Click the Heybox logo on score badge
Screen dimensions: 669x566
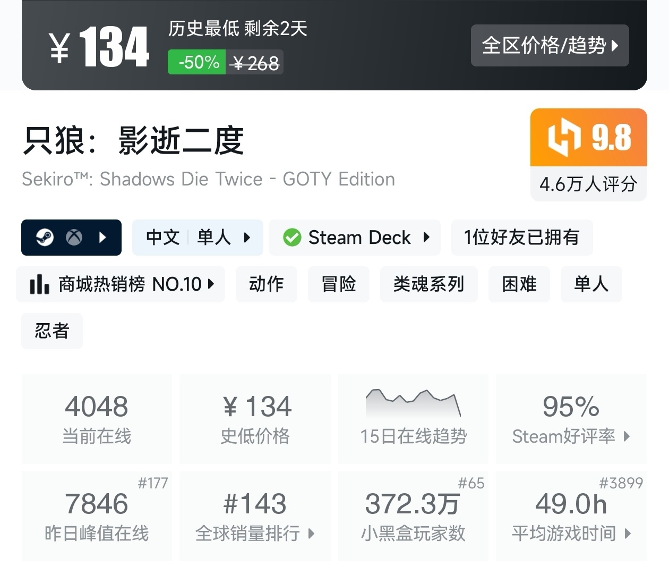[x=563, y=138]
